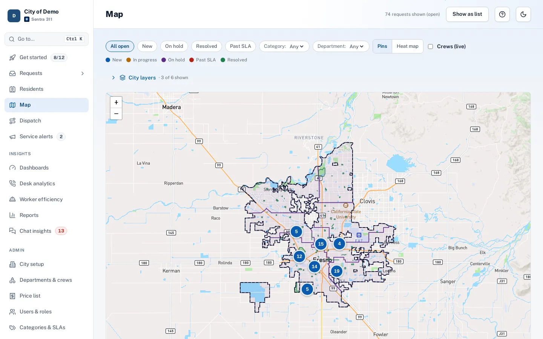543x339 pixels.
Task: Expand the City layers section chevron
Action: pos(114,78)
